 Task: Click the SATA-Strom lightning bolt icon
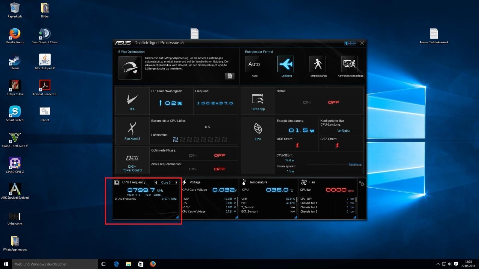(x=337, y=146)
